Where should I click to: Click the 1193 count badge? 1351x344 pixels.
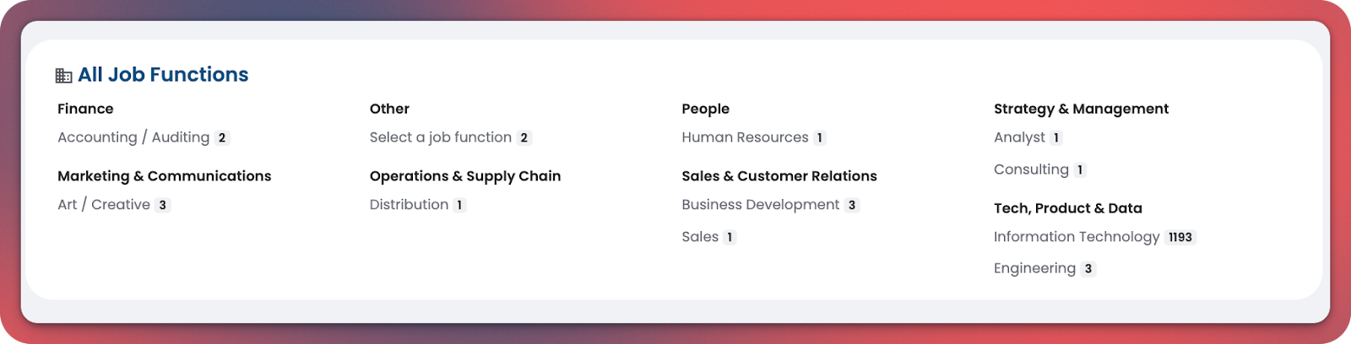point(1180,238)
